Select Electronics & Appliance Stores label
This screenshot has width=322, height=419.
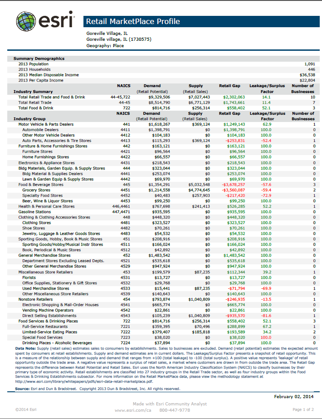[47, 163]
